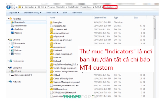Expand the Documents library arrow
The image size is (160, 101).
(10, 43)
